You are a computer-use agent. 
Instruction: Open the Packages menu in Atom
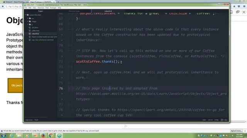tap(53, 8)
